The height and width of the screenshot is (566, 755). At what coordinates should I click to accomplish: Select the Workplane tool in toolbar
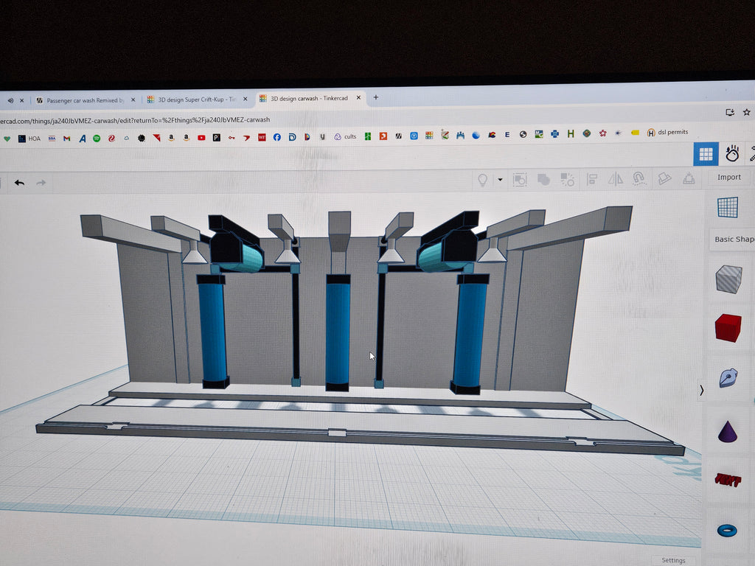(x=664, y=178)
